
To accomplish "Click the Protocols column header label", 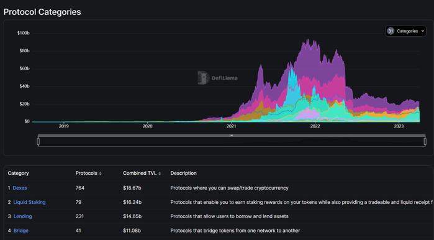I will coord(86,173).
